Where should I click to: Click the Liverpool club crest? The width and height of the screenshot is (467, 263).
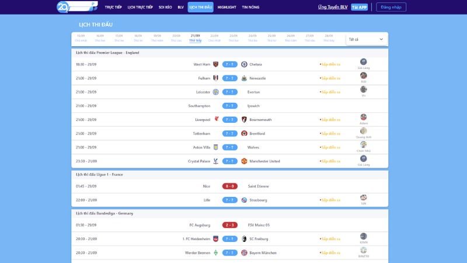215,120
